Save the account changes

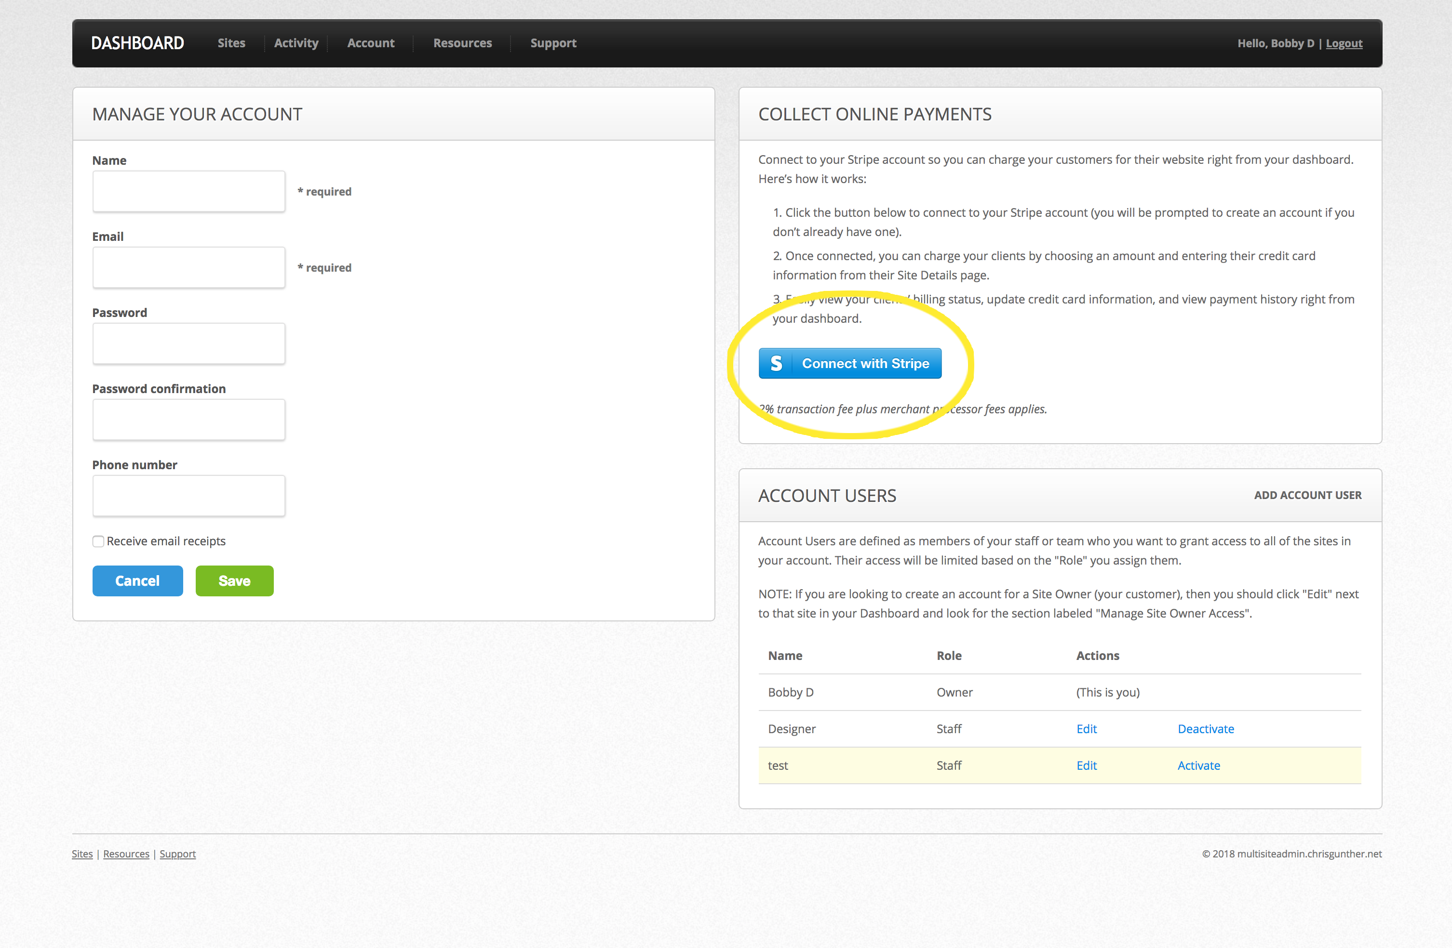[x=234, y=581]
